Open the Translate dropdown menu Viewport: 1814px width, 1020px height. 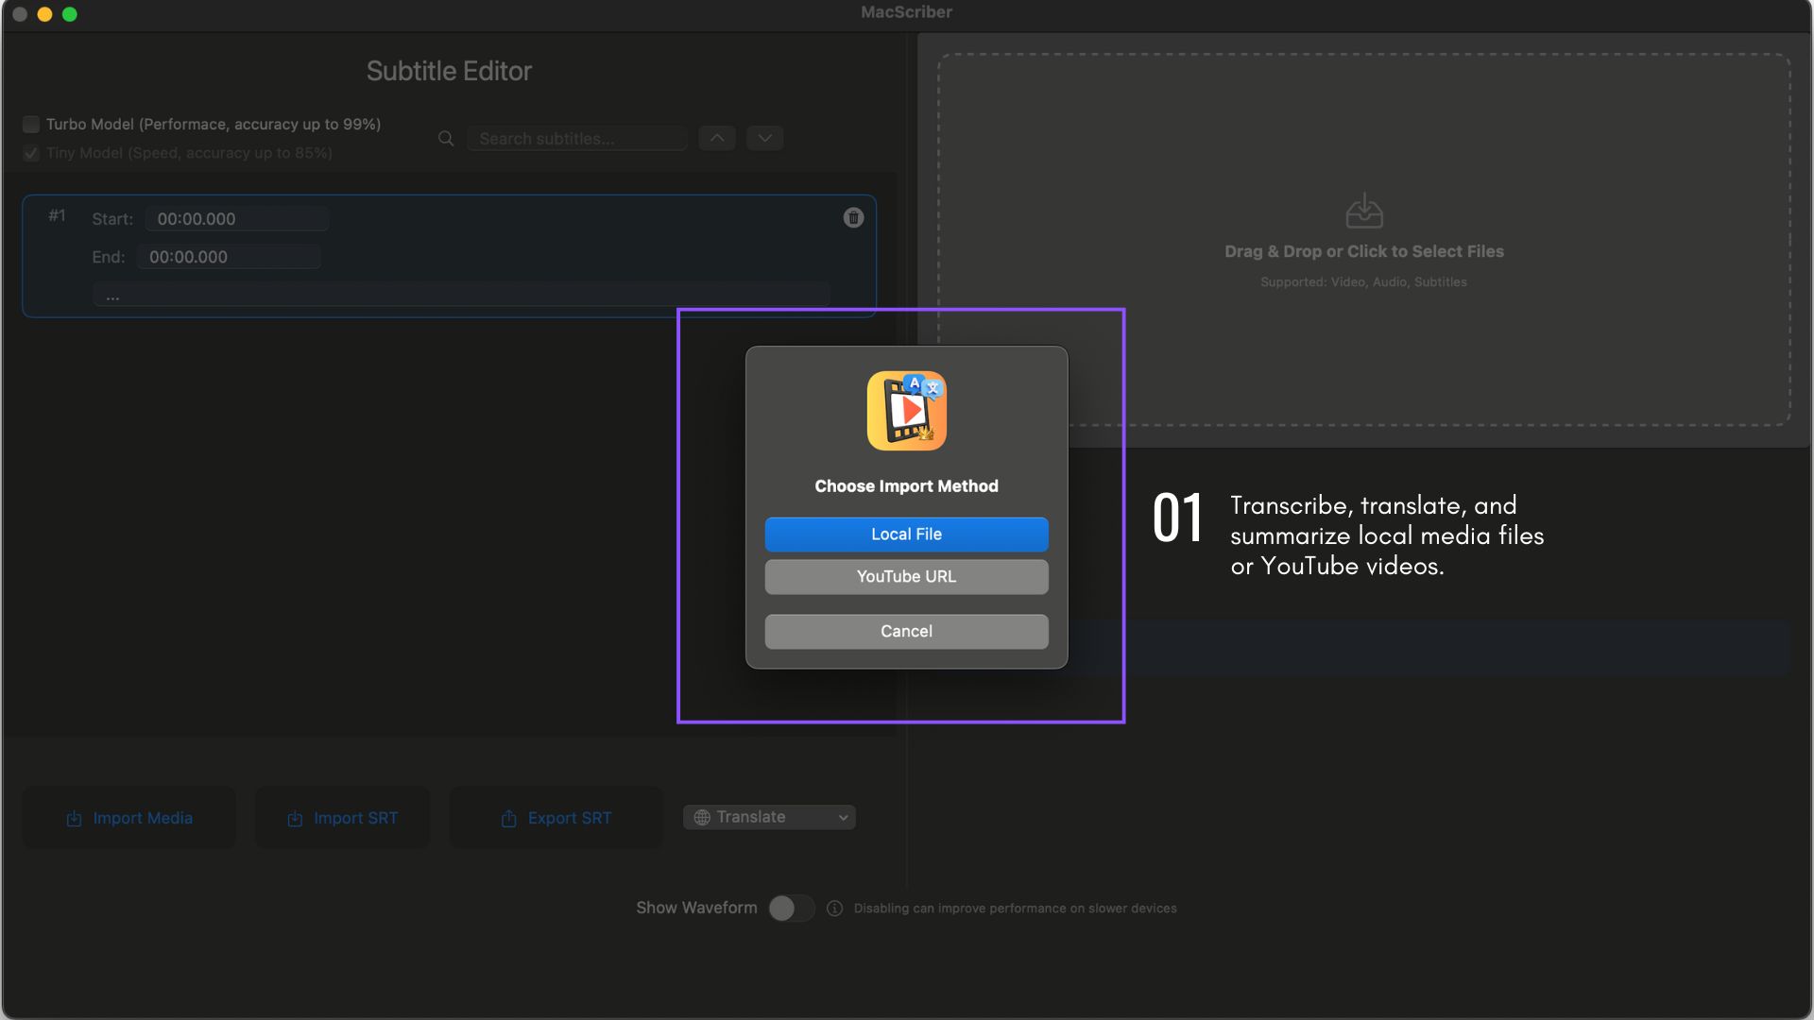(769, 818)
